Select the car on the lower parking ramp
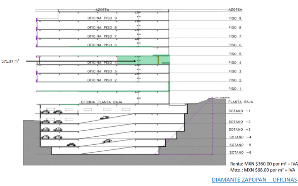This screenshot has height=186, width=298. [x=107, y=141]
